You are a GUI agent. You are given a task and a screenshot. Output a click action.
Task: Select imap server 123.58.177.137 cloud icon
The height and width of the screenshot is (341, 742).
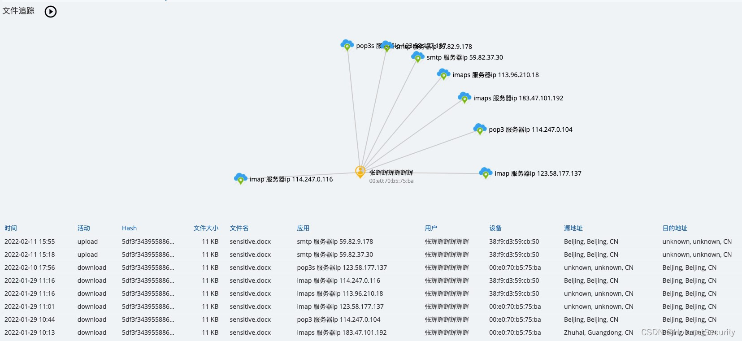(x=486, y=173)
